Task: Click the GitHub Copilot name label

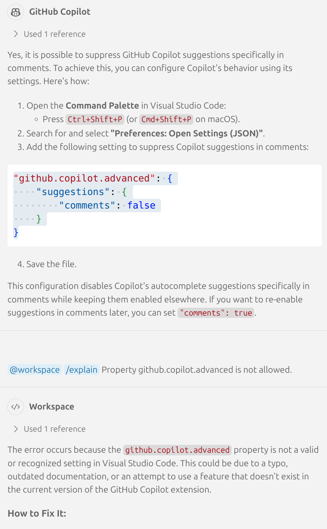Action: click(x=60, y=12)
